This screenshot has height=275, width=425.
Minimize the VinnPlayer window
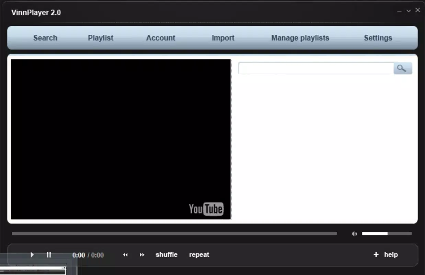pos(399,11)
